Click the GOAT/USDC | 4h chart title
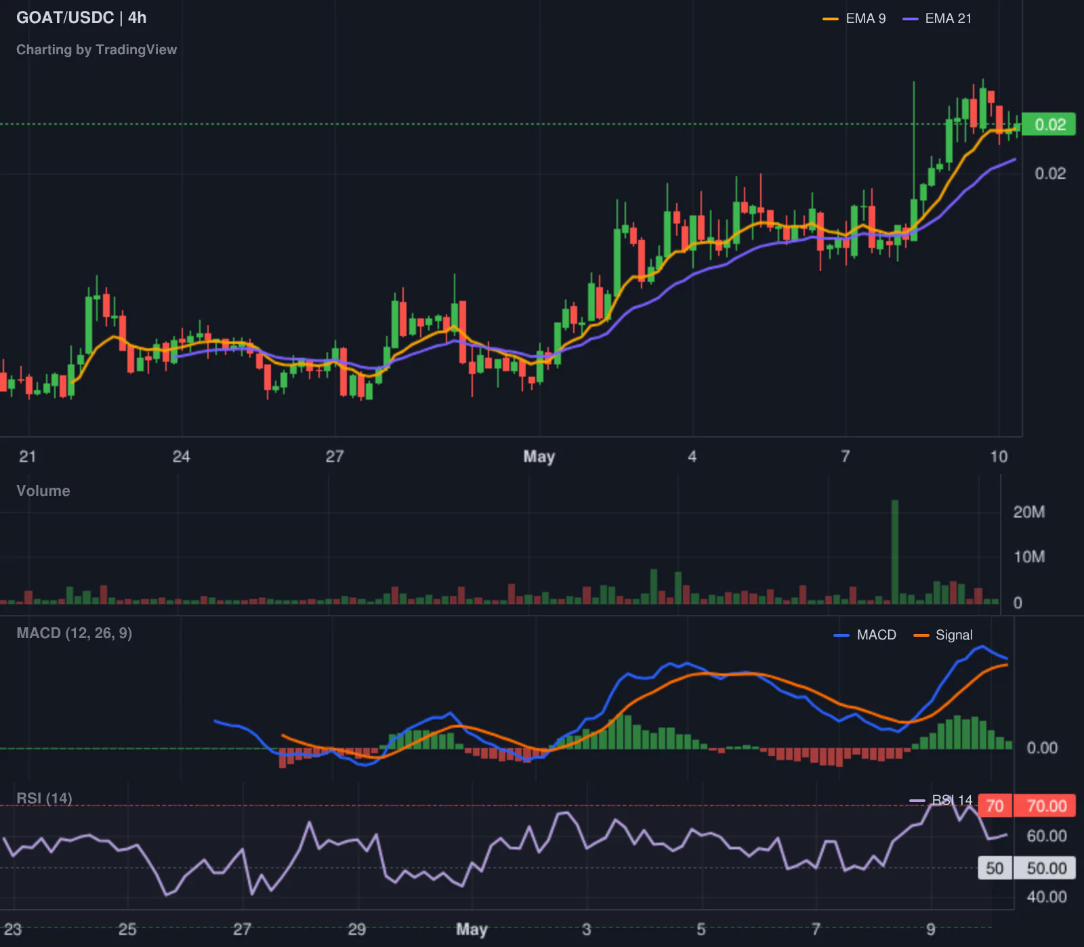This screenshot has width=1084, height=947. coord(81,18)
